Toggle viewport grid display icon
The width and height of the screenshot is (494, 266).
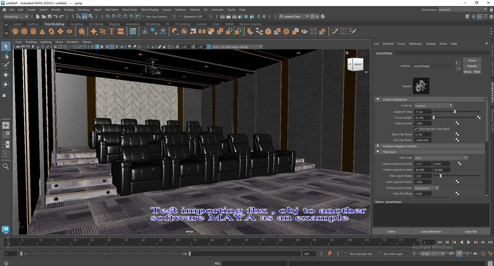pos(55,47)
